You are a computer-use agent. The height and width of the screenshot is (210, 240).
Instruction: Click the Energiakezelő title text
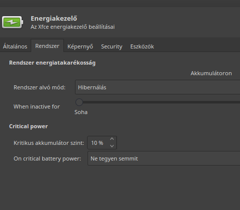(x=54, y=19)
